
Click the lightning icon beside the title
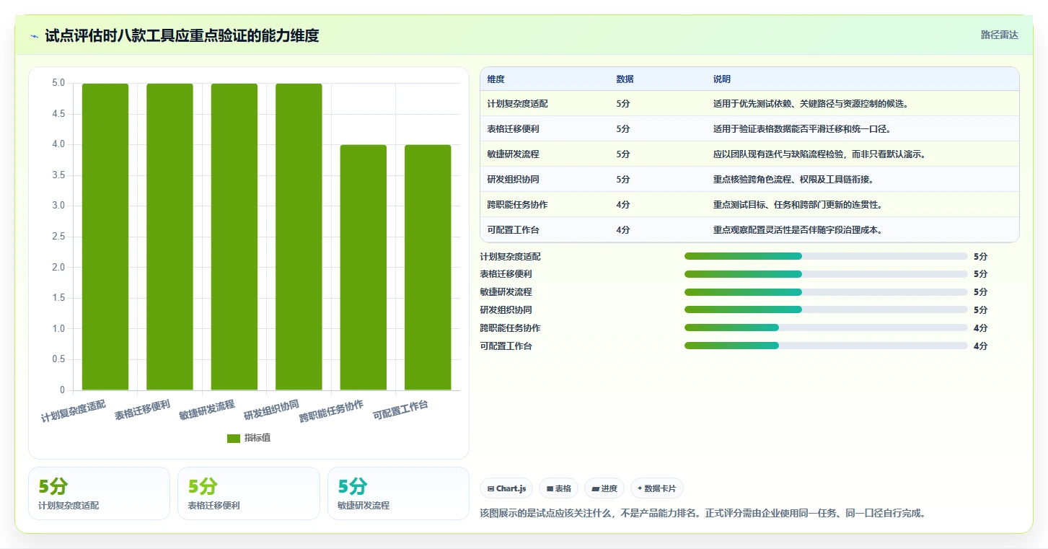34,36
